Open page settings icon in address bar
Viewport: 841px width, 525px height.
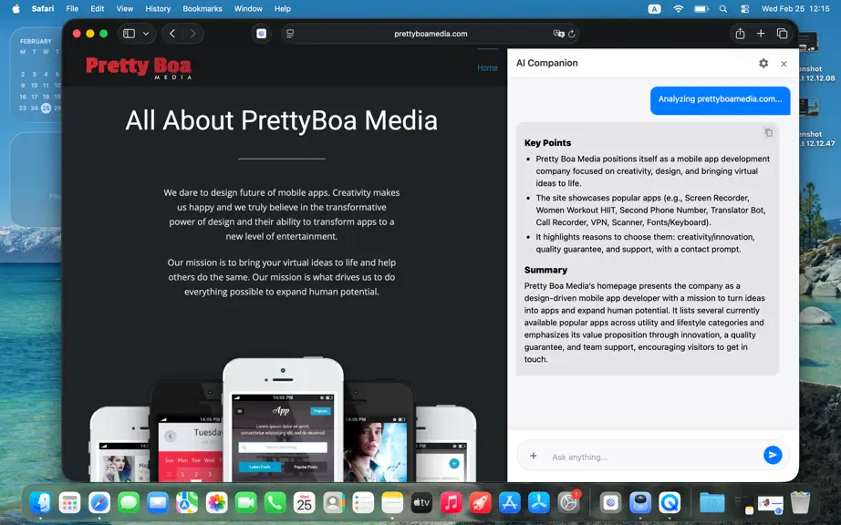290,34
